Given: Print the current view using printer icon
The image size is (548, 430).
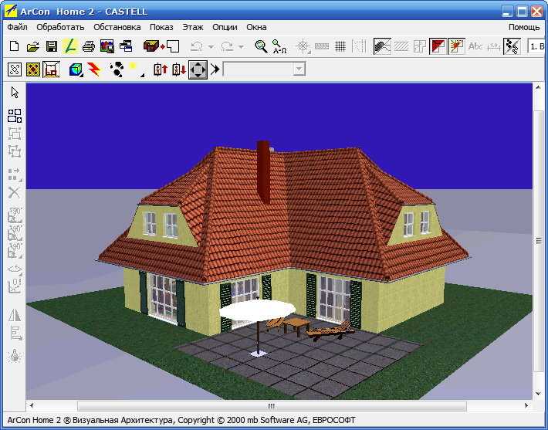Looking at the screenshot, I should click(x=89, y=46).
